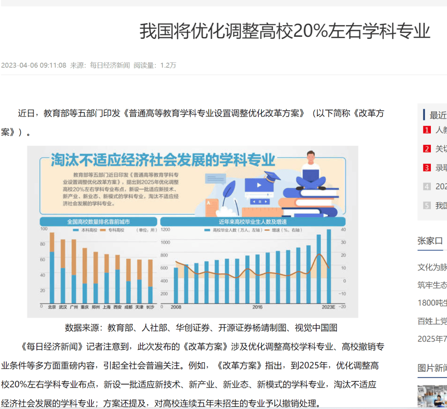The width and height of the screenshot is (447, 409).
Task: Click the gray rank 5 badge
Action: tap(427, 206)
